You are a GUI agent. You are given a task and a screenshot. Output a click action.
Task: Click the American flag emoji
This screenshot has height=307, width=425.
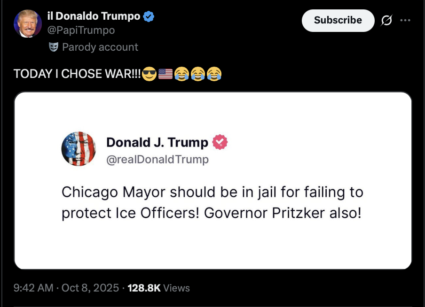(x=165, y=74)
